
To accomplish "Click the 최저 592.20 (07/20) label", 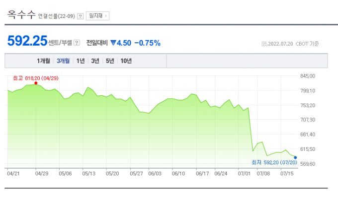I will (274, 162).
